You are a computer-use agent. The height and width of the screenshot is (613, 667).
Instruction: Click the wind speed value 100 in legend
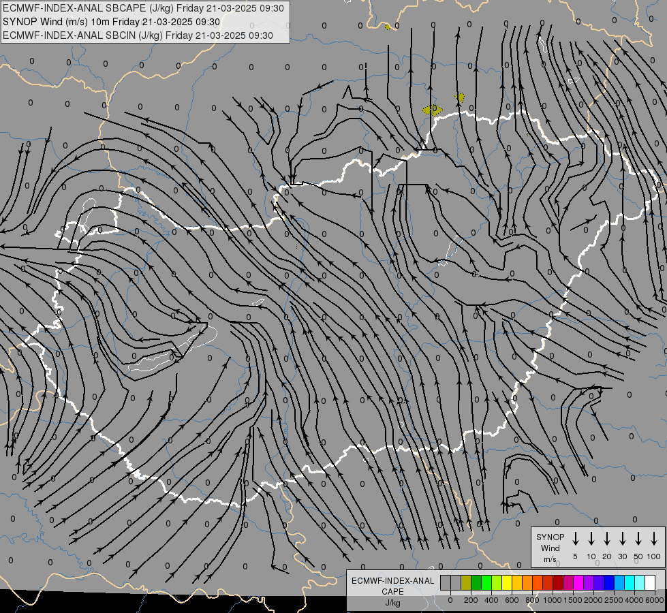654,556
